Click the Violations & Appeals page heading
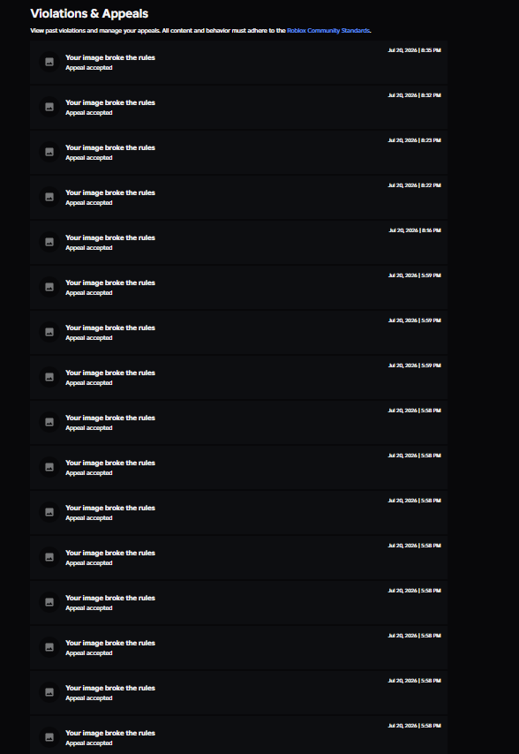Screen dimensions: 519x754 [x=89, y=13]
